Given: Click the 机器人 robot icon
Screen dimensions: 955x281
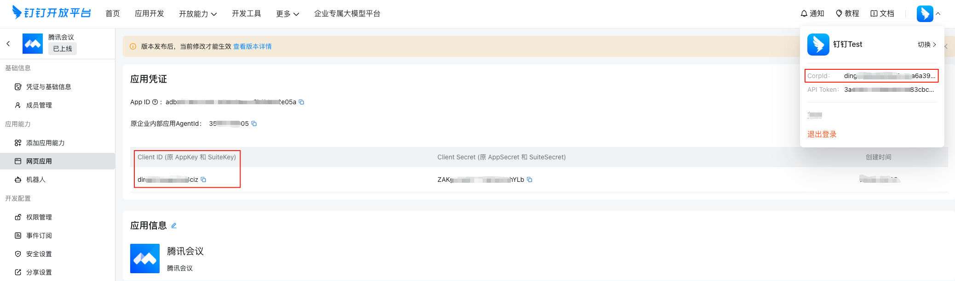Looking at the screenshot, I should (18, 180).
